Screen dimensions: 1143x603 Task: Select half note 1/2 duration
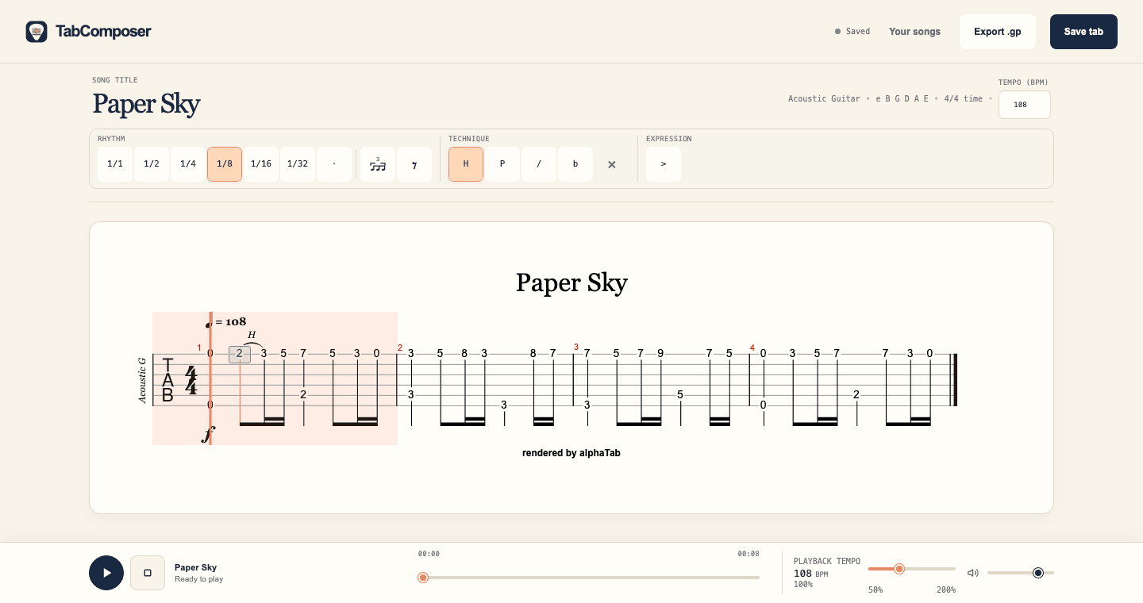tap(152, 164)
